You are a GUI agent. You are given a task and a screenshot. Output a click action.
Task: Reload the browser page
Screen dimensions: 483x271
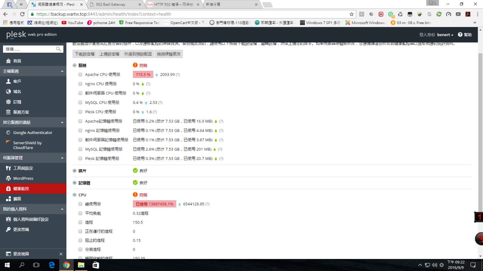click(x=22, y=14)
